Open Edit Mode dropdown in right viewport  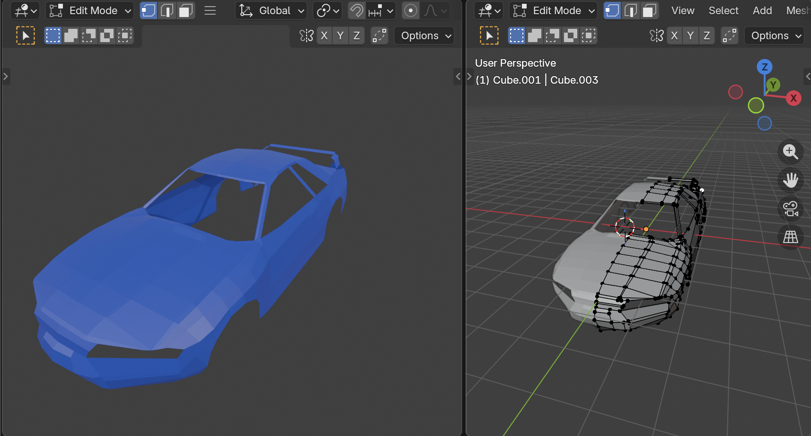554,10
